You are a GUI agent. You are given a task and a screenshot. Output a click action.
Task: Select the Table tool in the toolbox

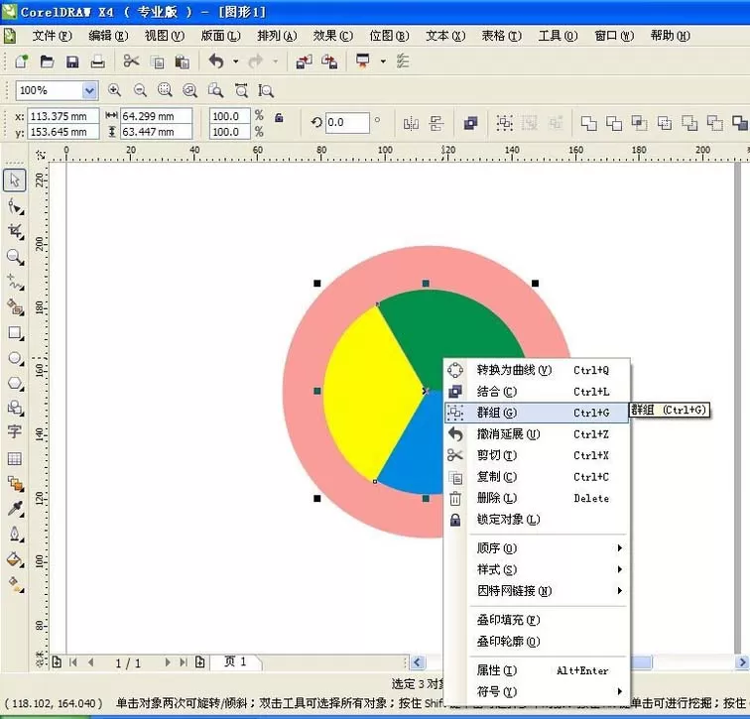15,459
